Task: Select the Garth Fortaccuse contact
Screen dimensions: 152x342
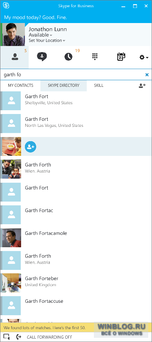Action: point(76,306)
